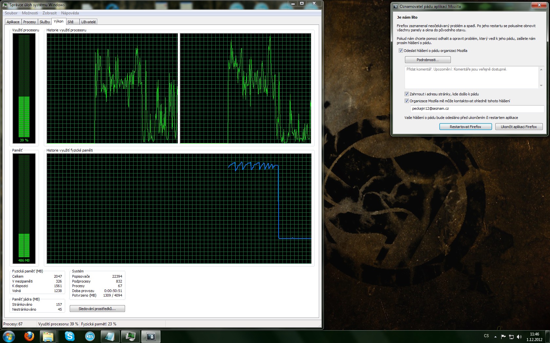Switch to the Služby tab
Viewport: 550px width, 343px height.
click(45, 22)
